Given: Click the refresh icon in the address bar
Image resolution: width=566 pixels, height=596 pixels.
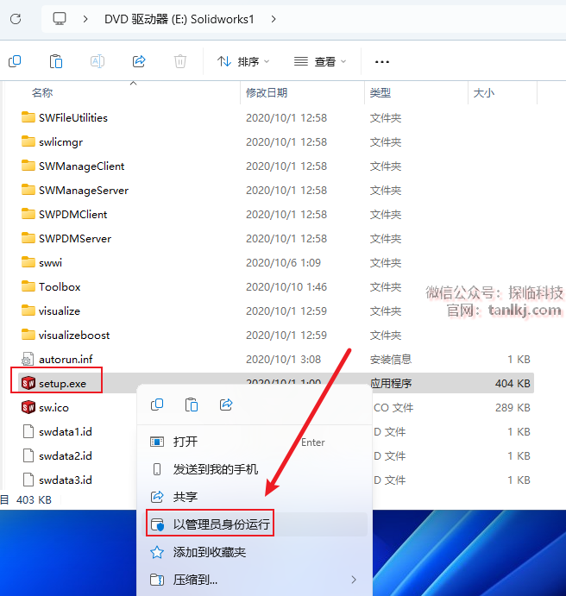Looking at the screenshot, I should 16,19.
